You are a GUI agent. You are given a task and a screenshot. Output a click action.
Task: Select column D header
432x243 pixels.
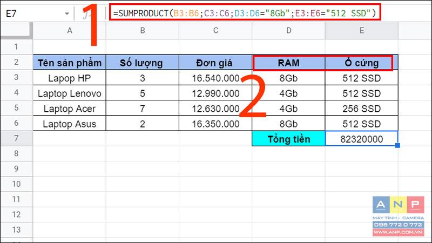[288, 31]
